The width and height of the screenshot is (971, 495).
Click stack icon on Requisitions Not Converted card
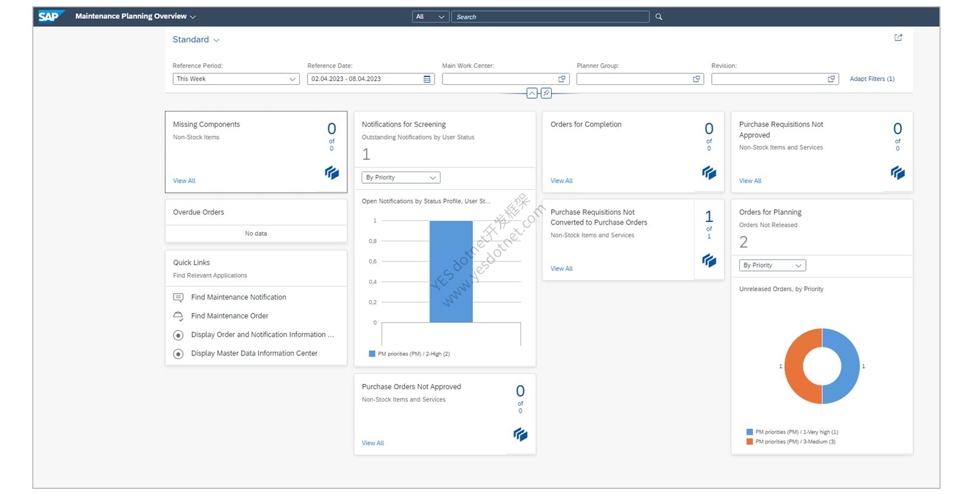pos(709,261)
